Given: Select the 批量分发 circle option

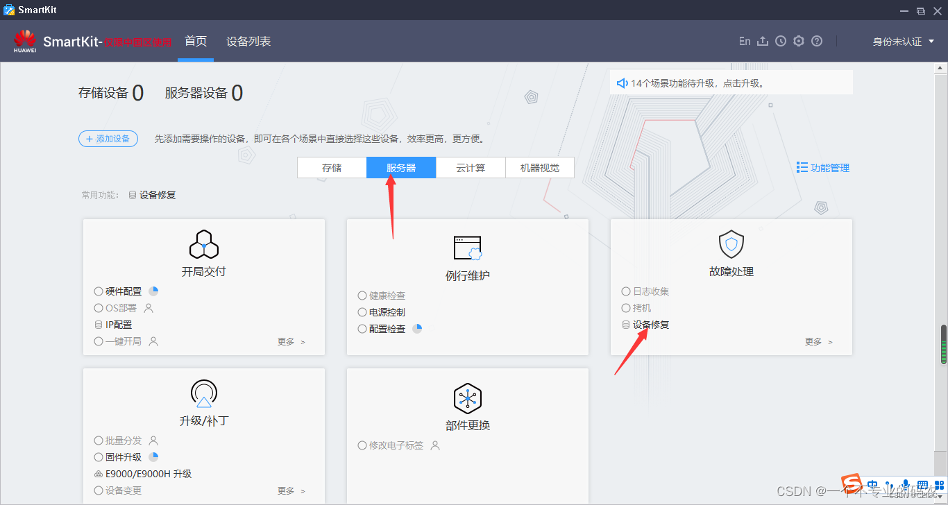Looking at the screenshot, I should point(98,440).
